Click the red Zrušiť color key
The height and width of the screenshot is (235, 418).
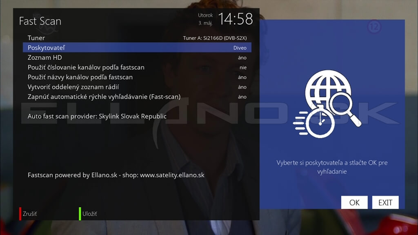point(20,214)
